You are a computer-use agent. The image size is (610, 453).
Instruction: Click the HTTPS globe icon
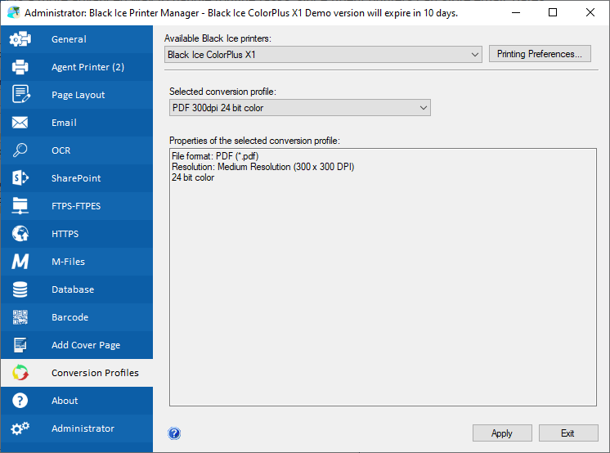(20, 234)
